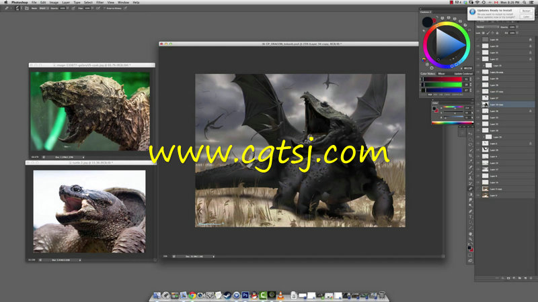Click the delete layer trash icon

(533, 277)
